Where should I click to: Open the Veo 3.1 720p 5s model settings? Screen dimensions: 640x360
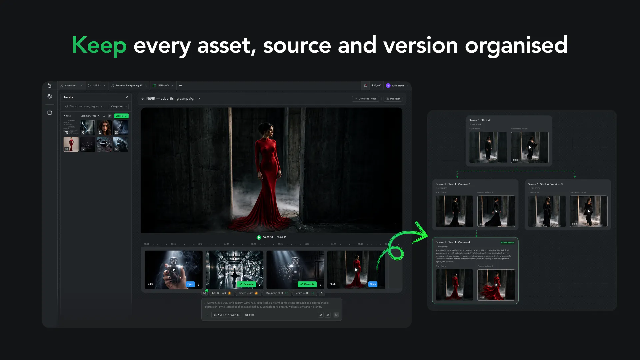tap(227, 315)
